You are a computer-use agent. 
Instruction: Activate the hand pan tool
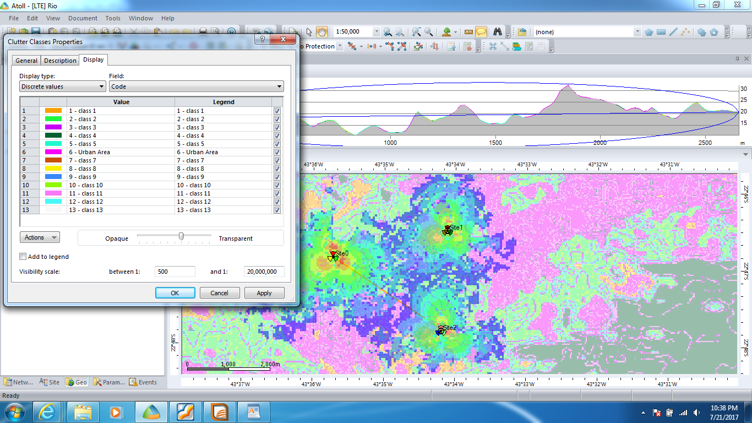click(322, 32)
